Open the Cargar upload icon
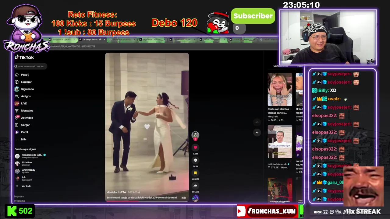The width and height of the screenshot is (390, 219). click(x=16, y=125)
